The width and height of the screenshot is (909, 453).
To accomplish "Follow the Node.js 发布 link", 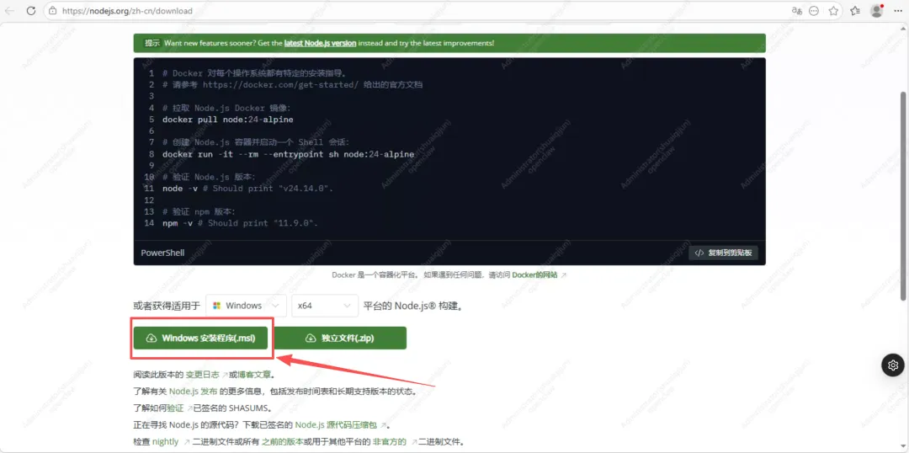I will pyautogui.click(x=193, y=392).
